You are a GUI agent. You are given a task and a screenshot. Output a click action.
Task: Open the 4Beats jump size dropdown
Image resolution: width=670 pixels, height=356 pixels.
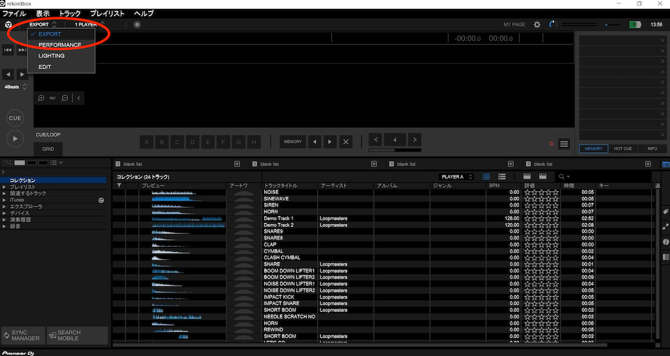[x=15, y=87]
